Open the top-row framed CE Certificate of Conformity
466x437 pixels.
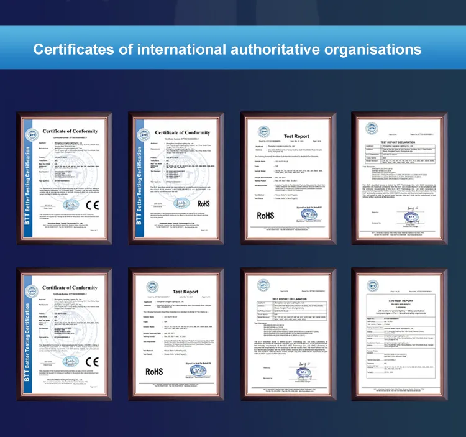pyautogui.click(x=65, y=178)
